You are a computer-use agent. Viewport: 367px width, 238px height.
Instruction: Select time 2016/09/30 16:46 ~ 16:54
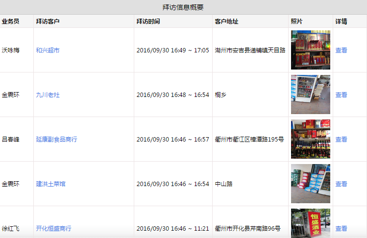pyautogui.click(x=173, y=184)
